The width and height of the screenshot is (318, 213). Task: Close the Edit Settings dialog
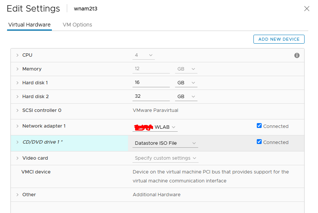pos(306,9)
